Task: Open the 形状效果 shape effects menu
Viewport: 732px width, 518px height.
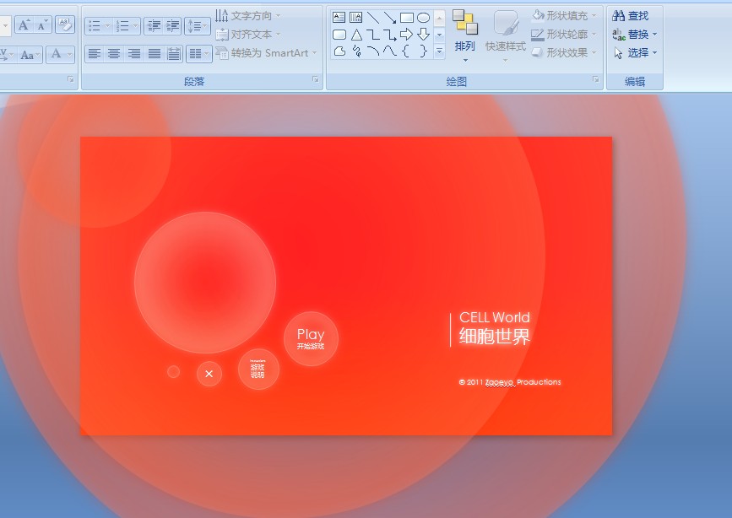Action: (x=564, y=53)
